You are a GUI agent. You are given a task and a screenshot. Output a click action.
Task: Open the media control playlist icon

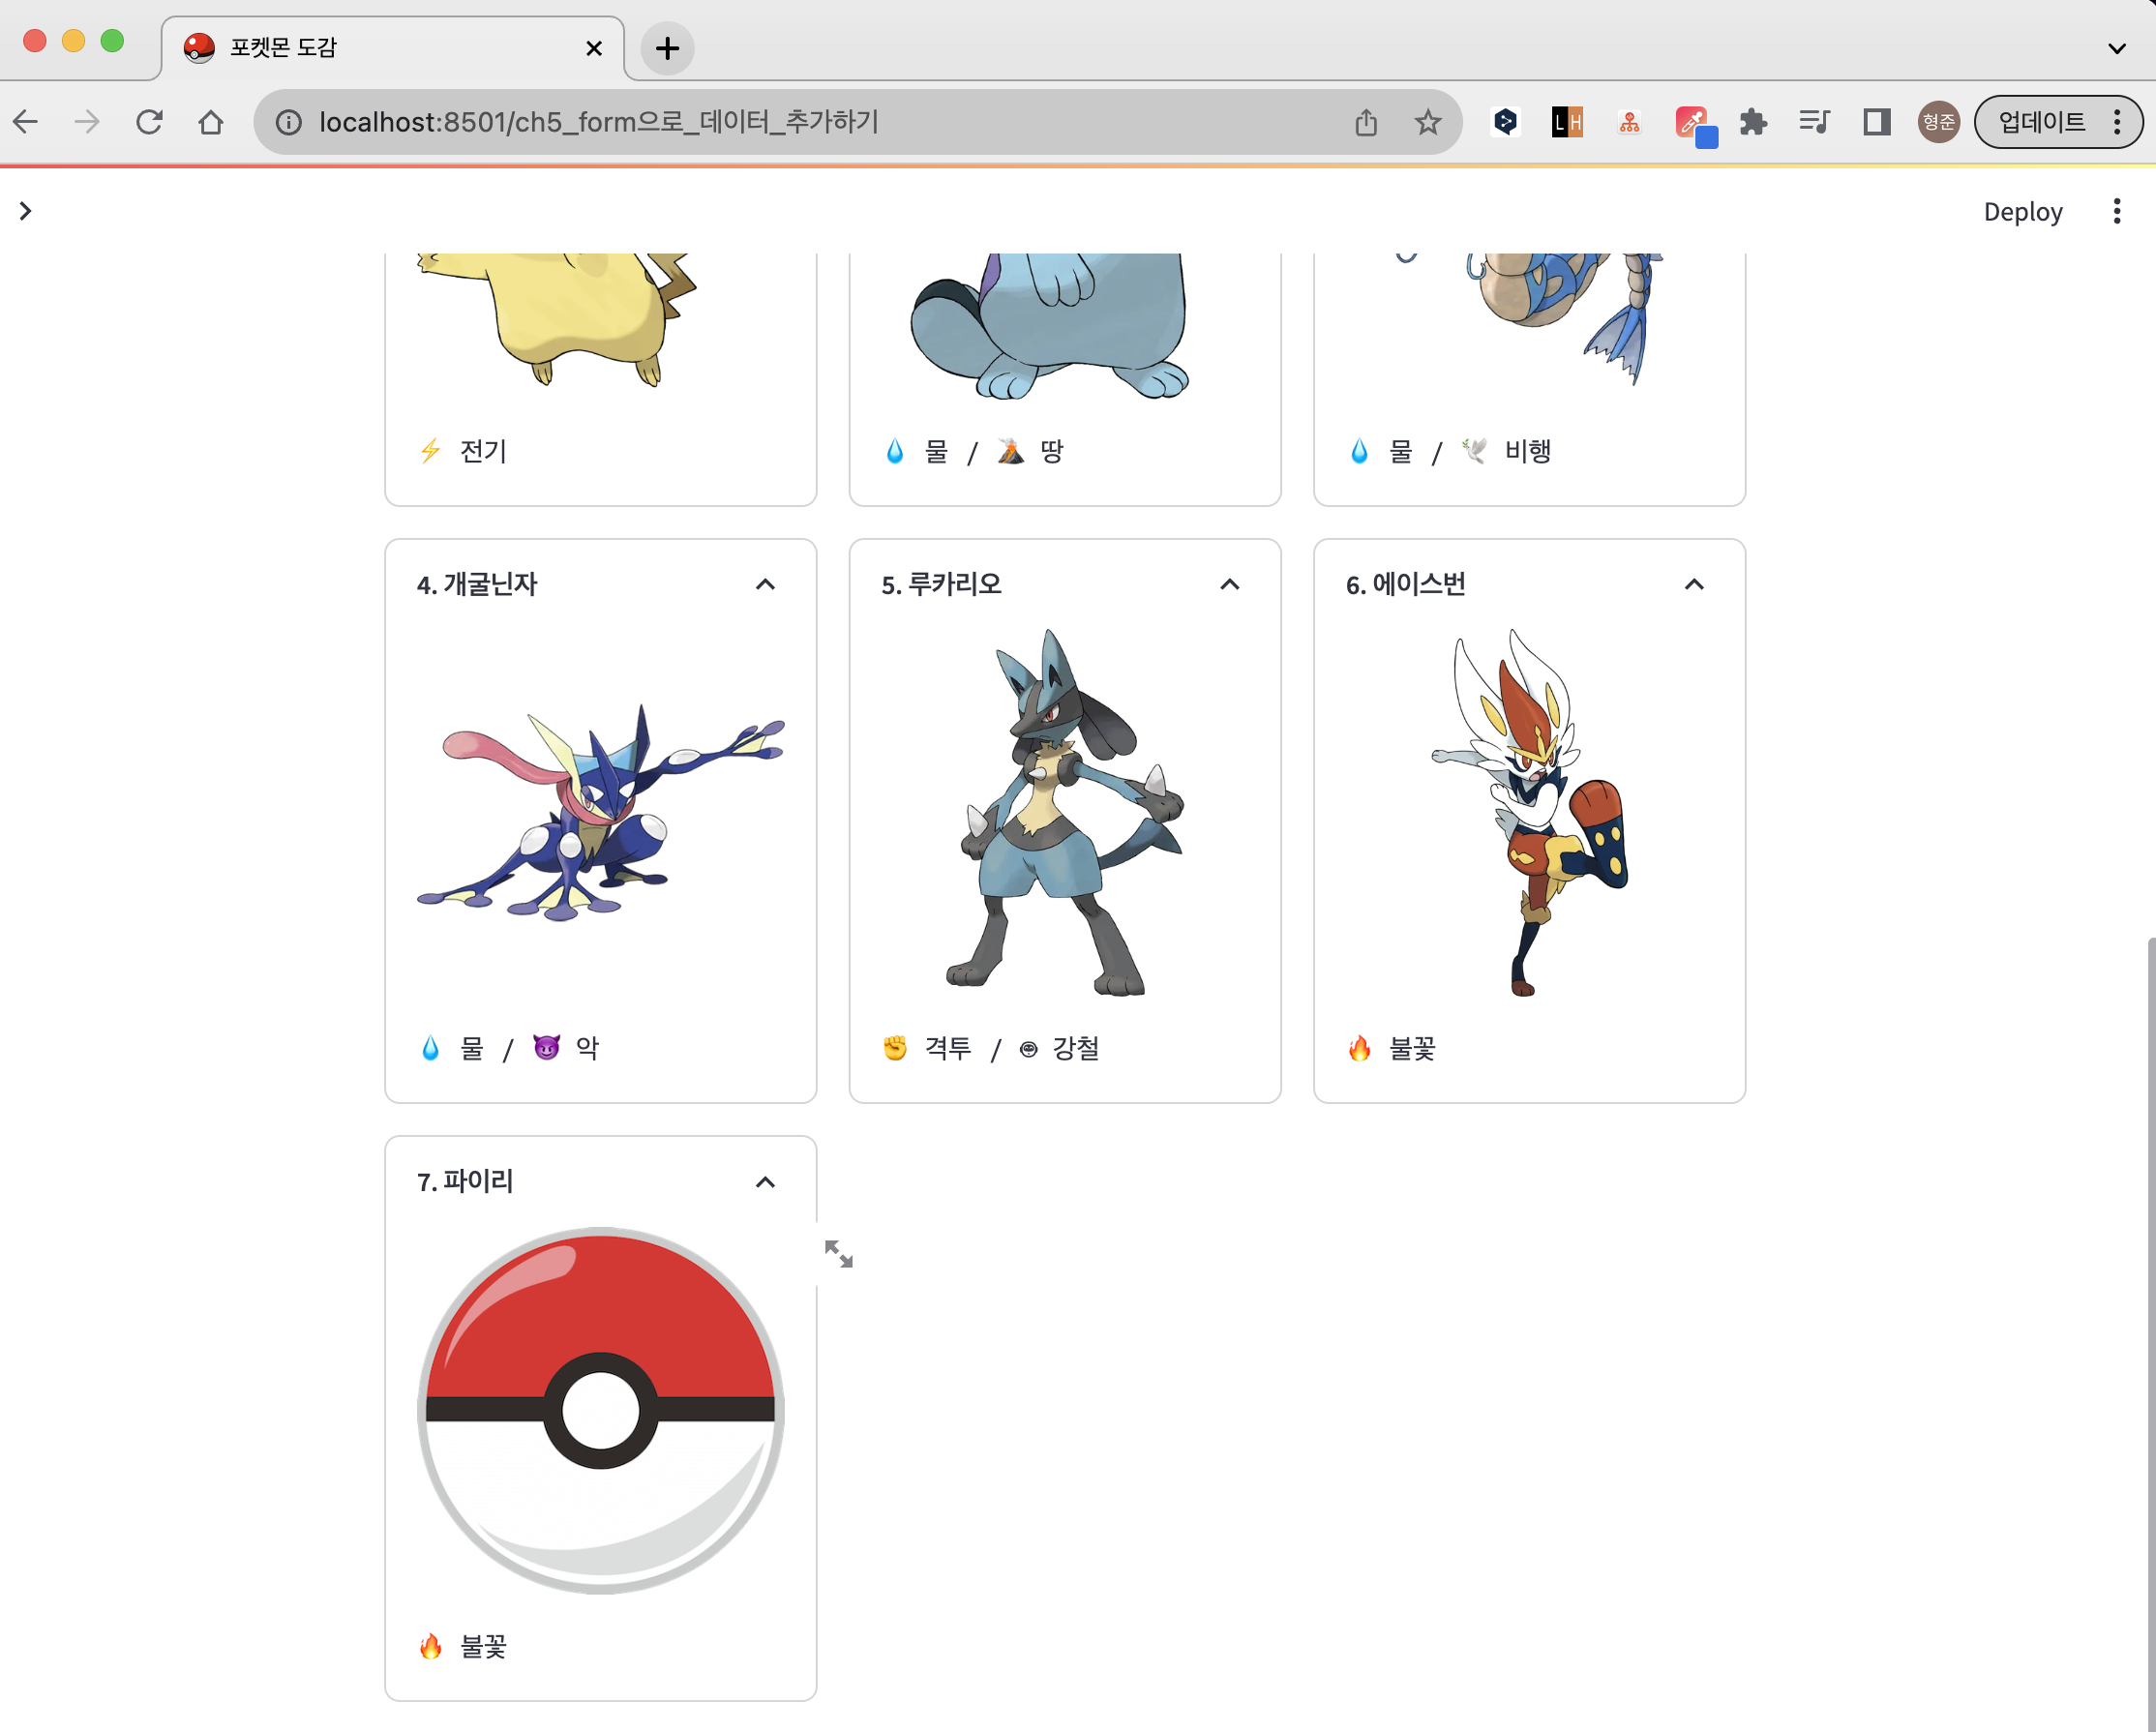(x=1814, y=122)
